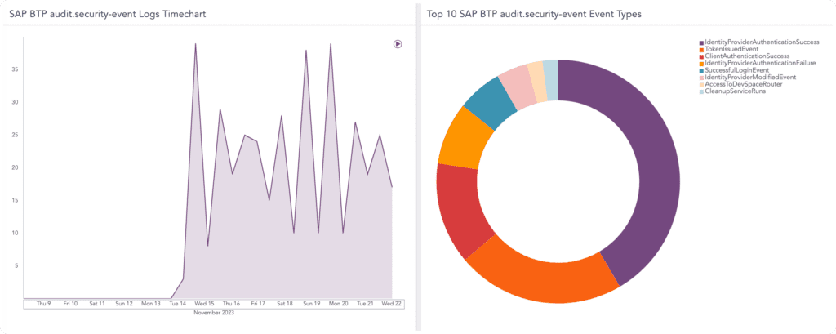Screen dimensions: 836x334
Task: Click the November 2023 axis caption
Action: (x=213, y=314)
